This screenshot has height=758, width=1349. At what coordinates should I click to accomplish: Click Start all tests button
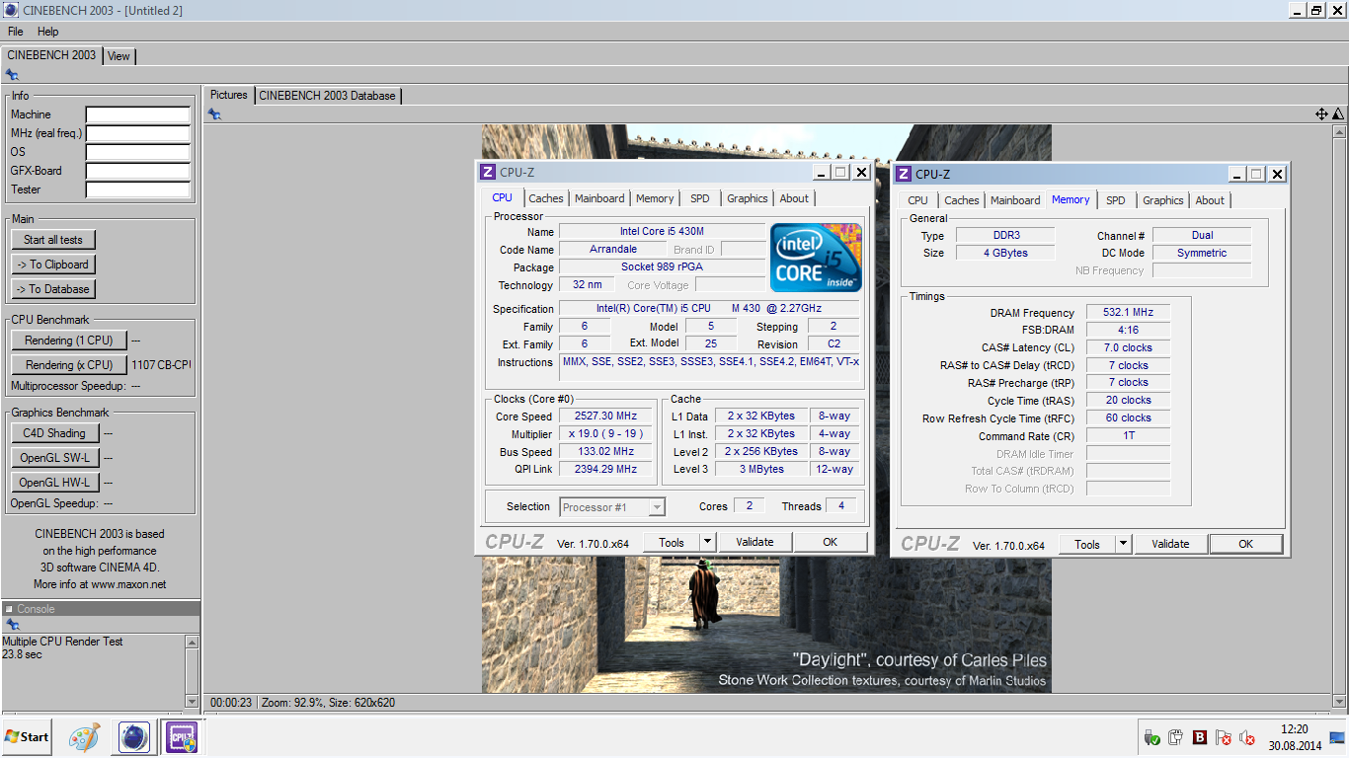53,240
